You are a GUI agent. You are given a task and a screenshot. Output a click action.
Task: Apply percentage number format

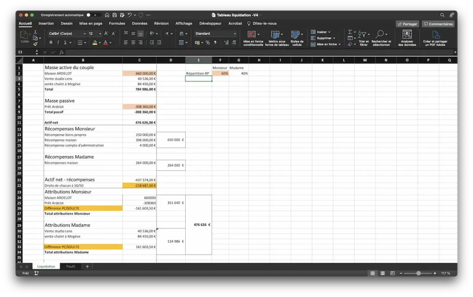pos(207,42)
